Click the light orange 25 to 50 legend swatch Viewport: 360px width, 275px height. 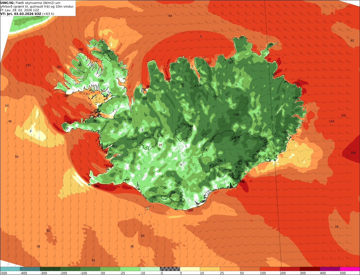(x=230, y=269)
